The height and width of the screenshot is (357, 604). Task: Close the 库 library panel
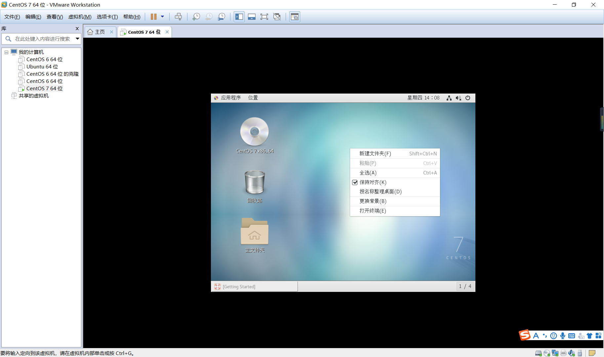[x=77, y=29]
